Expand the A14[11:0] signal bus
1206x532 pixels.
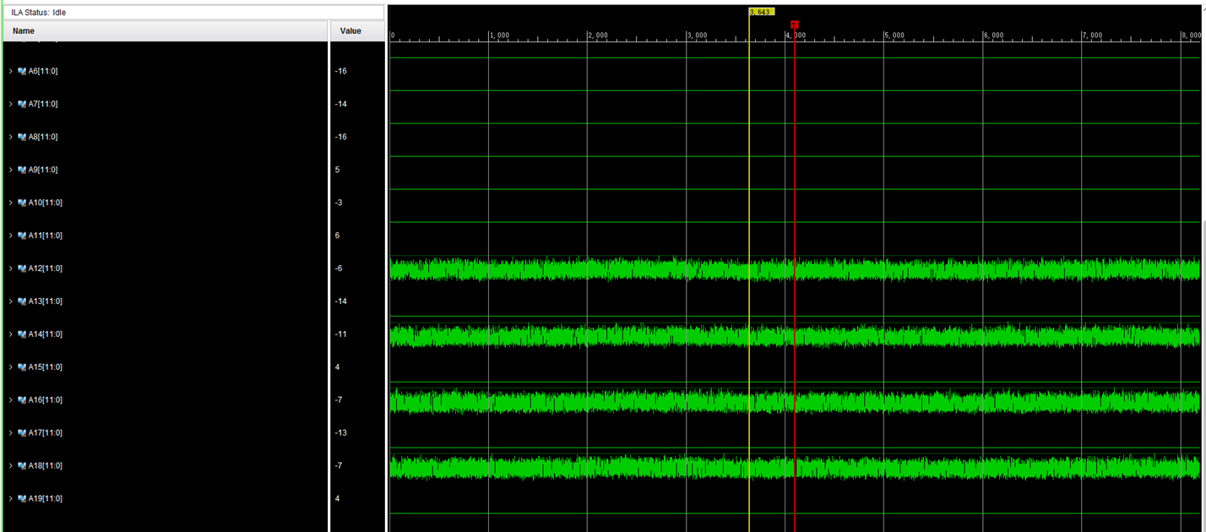[11, 335]
